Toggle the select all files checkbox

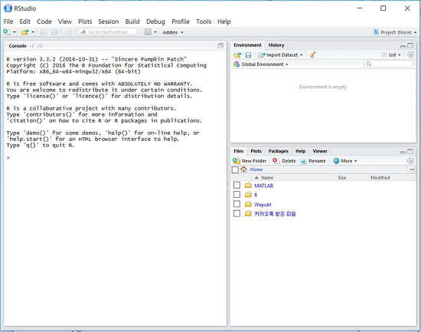[x=235, y=169]
